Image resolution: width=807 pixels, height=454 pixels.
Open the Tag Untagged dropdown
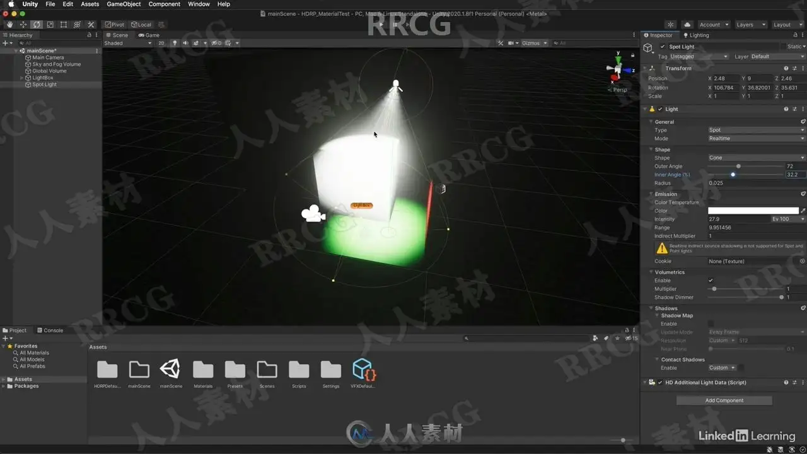point(699,57)
